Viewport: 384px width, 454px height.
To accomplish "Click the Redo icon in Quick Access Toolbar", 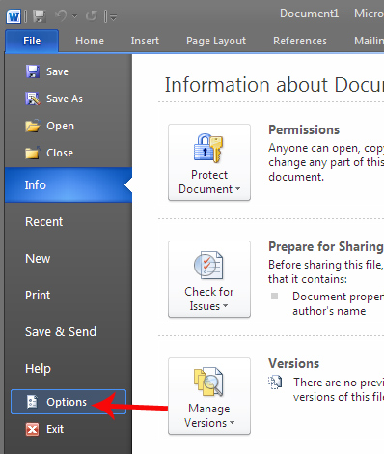I will pyautogui.click(x=91, y=15).
